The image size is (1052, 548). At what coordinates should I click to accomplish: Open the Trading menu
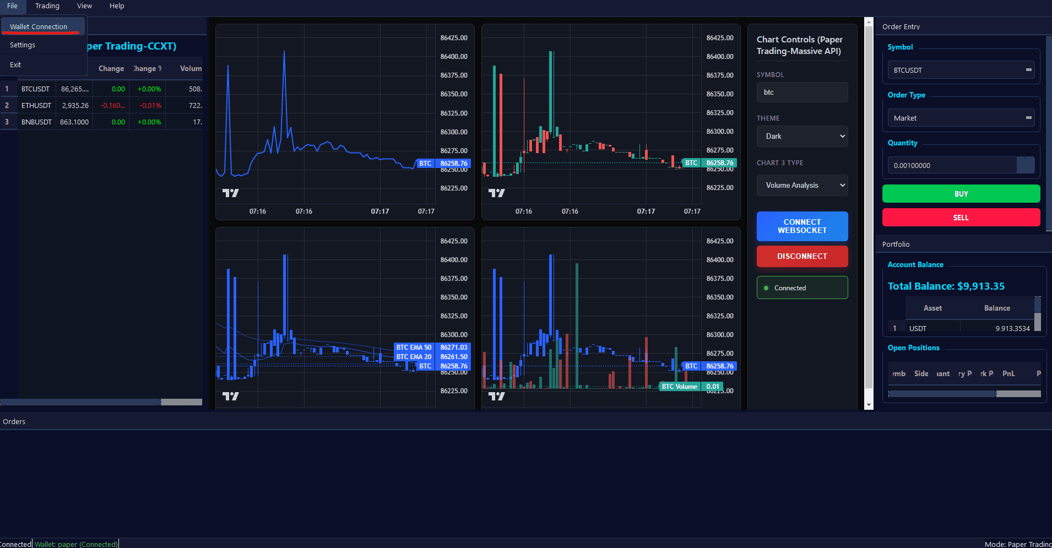47,6
